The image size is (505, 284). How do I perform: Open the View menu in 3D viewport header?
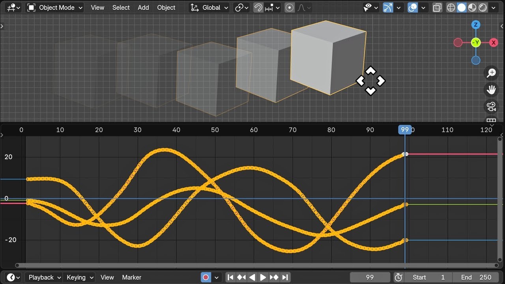tap(97, 7)
